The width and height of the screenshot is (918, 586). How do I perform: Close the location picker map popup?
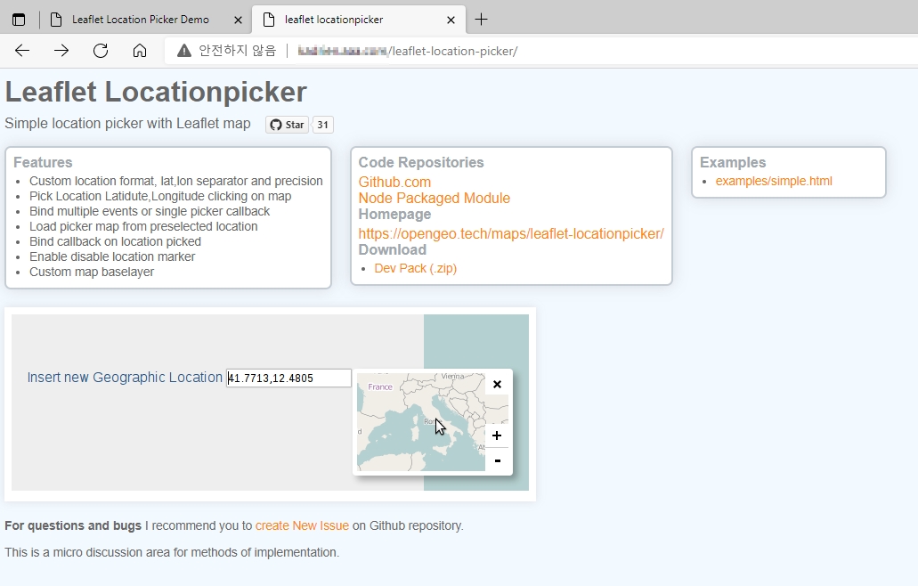tap(497, 385)
